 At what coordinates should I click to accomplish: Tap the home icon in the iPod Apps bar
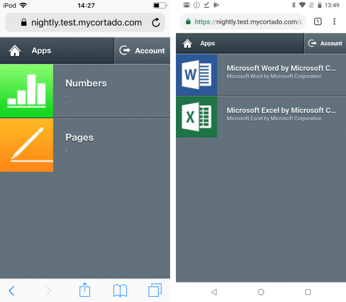(x=15, y=51)
